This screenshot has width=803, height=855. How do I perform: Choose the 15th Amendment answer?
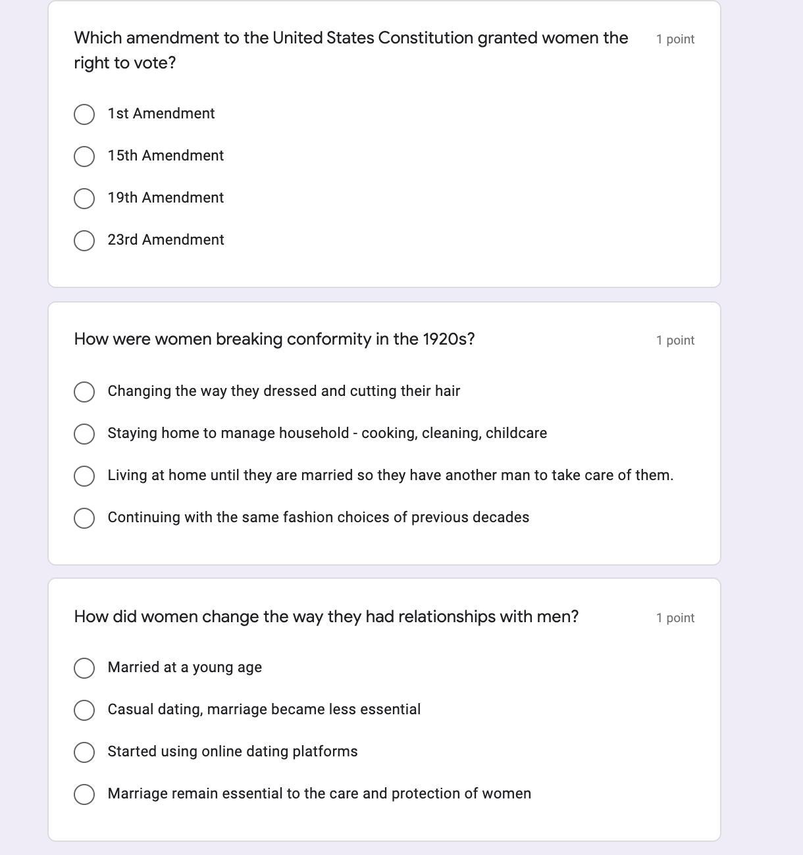pos(84,157)
